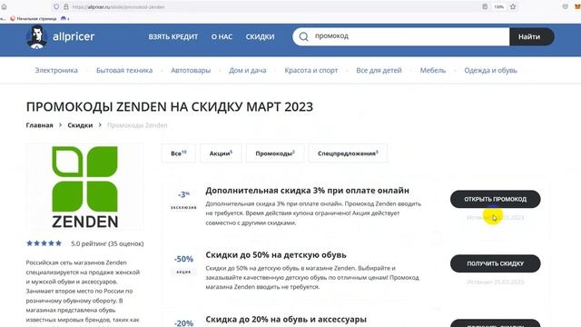581x327 pixels.
Task: Click the five-star rating stars
Action: 44,243
